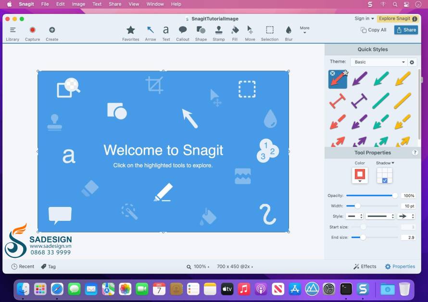The image size is (428, 302).
Task: Click the blue Share button
Action: coord(406,30)
